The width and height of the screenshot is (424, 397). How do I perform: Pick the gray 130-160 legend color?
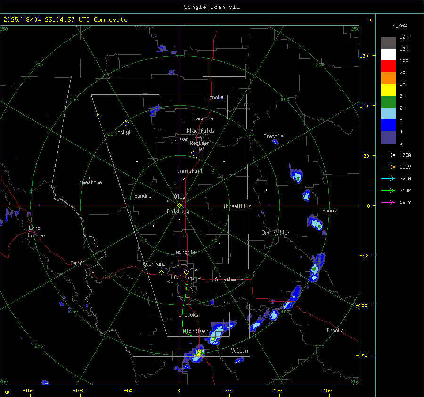[388, 43]
